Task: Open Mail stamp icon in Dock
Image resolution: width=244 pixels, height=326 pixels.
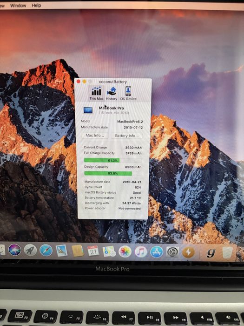Action: 62,251
